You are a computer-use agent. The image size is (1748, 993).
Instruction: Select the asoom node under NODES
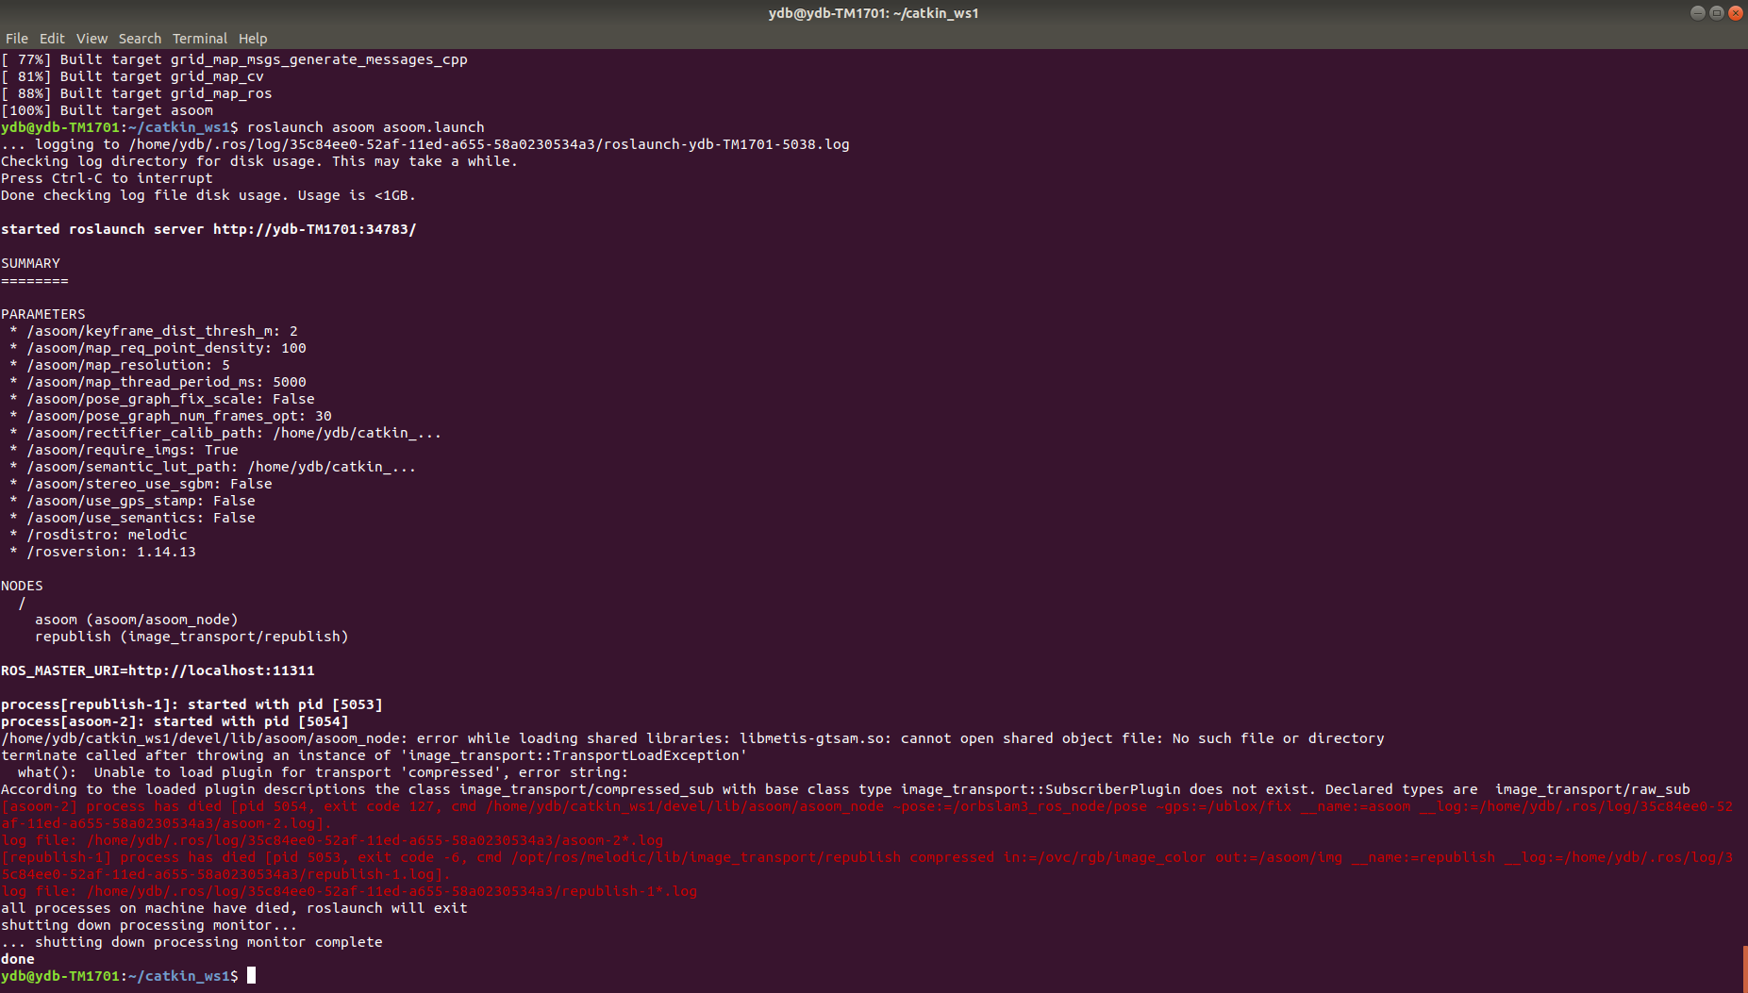pos(136,619)
